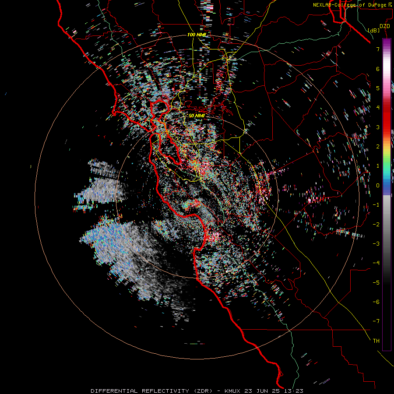Click the -1 value on the dB scale

pos(376,205)
